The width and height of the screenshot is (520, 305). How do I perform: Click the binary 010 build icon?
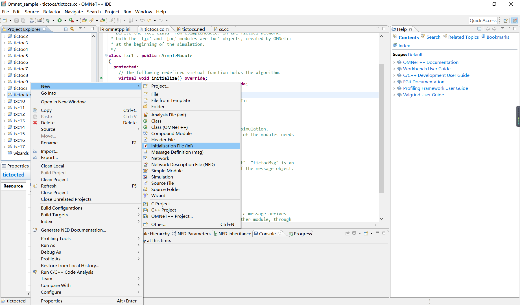[32, 20]
